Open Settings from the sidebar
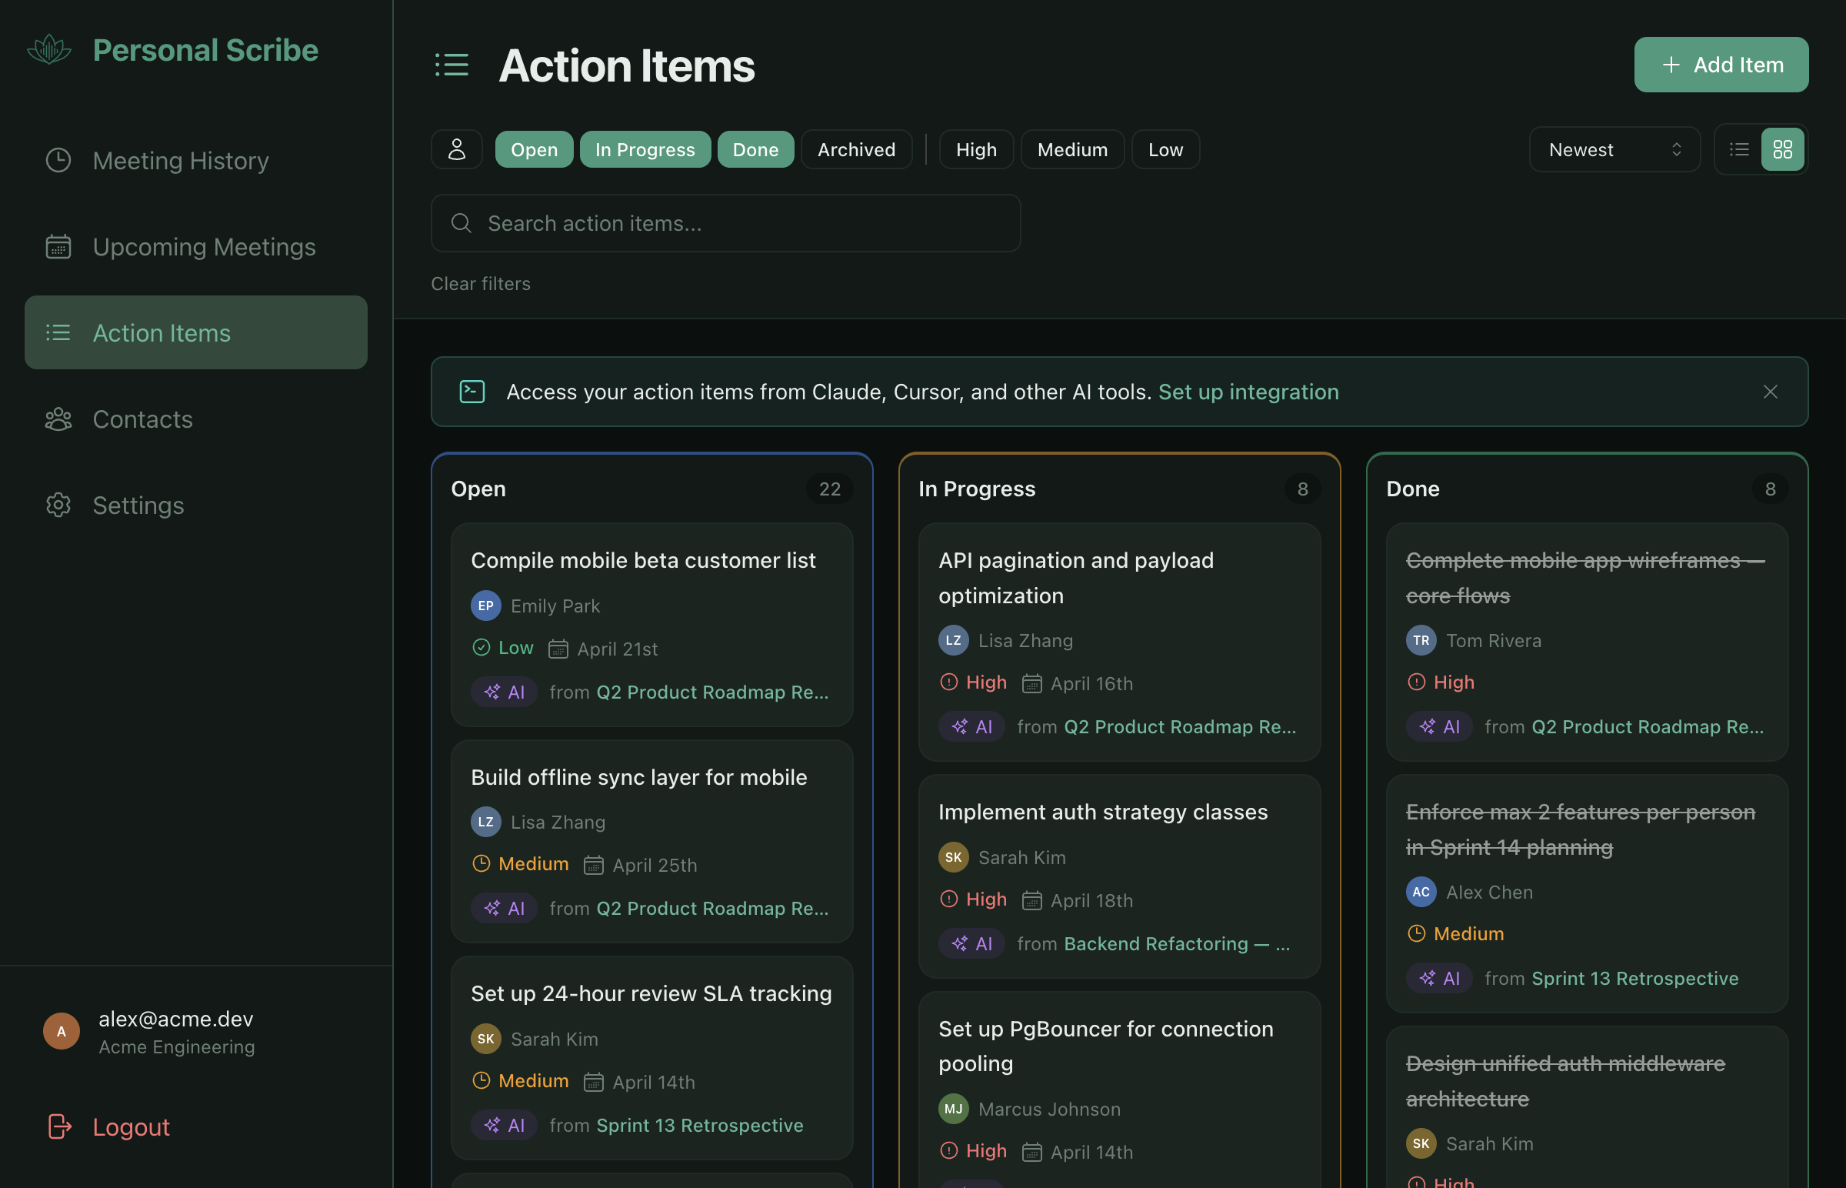This screenshot has height=1188, width=1846. click(x=196, y=506)
